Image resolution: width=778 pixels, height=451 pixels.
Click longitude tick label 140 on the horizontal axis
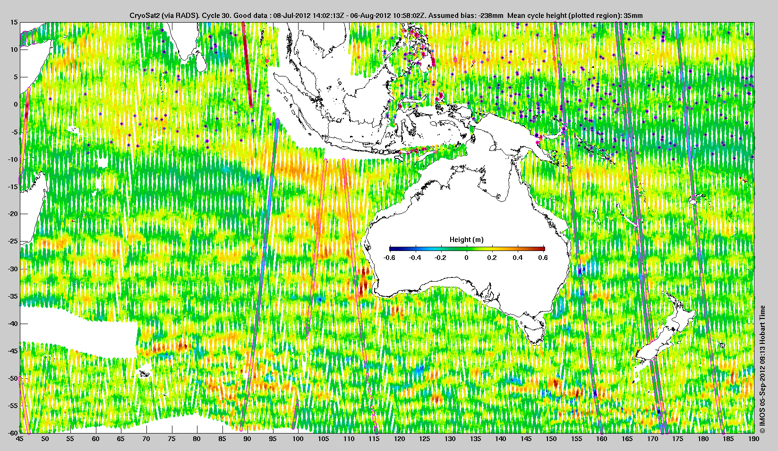(x=501, y=439)
